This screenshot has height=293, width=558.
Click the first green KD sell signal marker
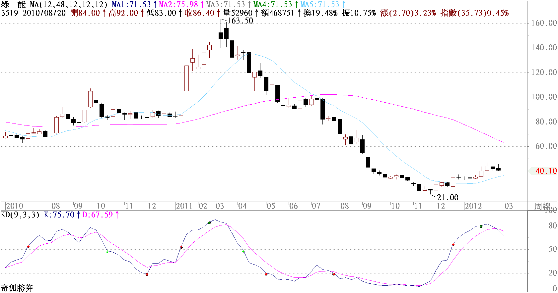point(107,252)
